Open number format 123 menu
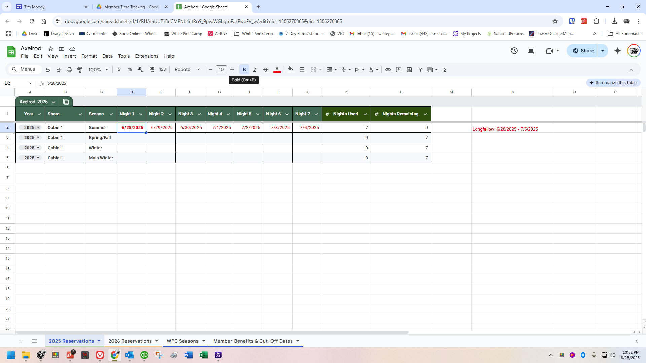646x363 pixels. pyautogui.click(x=163, y=69)
